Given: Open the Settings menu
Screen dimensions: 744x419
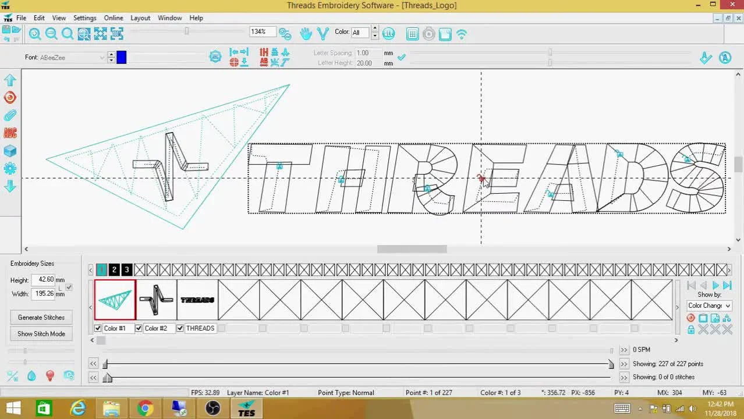Looking at the screenshot, I should click(x=84, y=17).
